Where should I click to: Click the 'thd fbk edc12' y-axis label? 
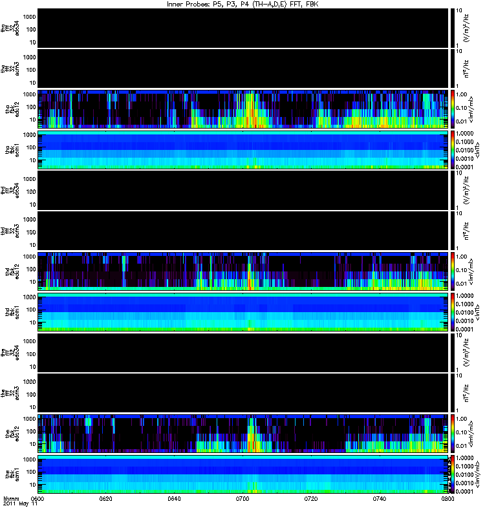click(12, 271)
